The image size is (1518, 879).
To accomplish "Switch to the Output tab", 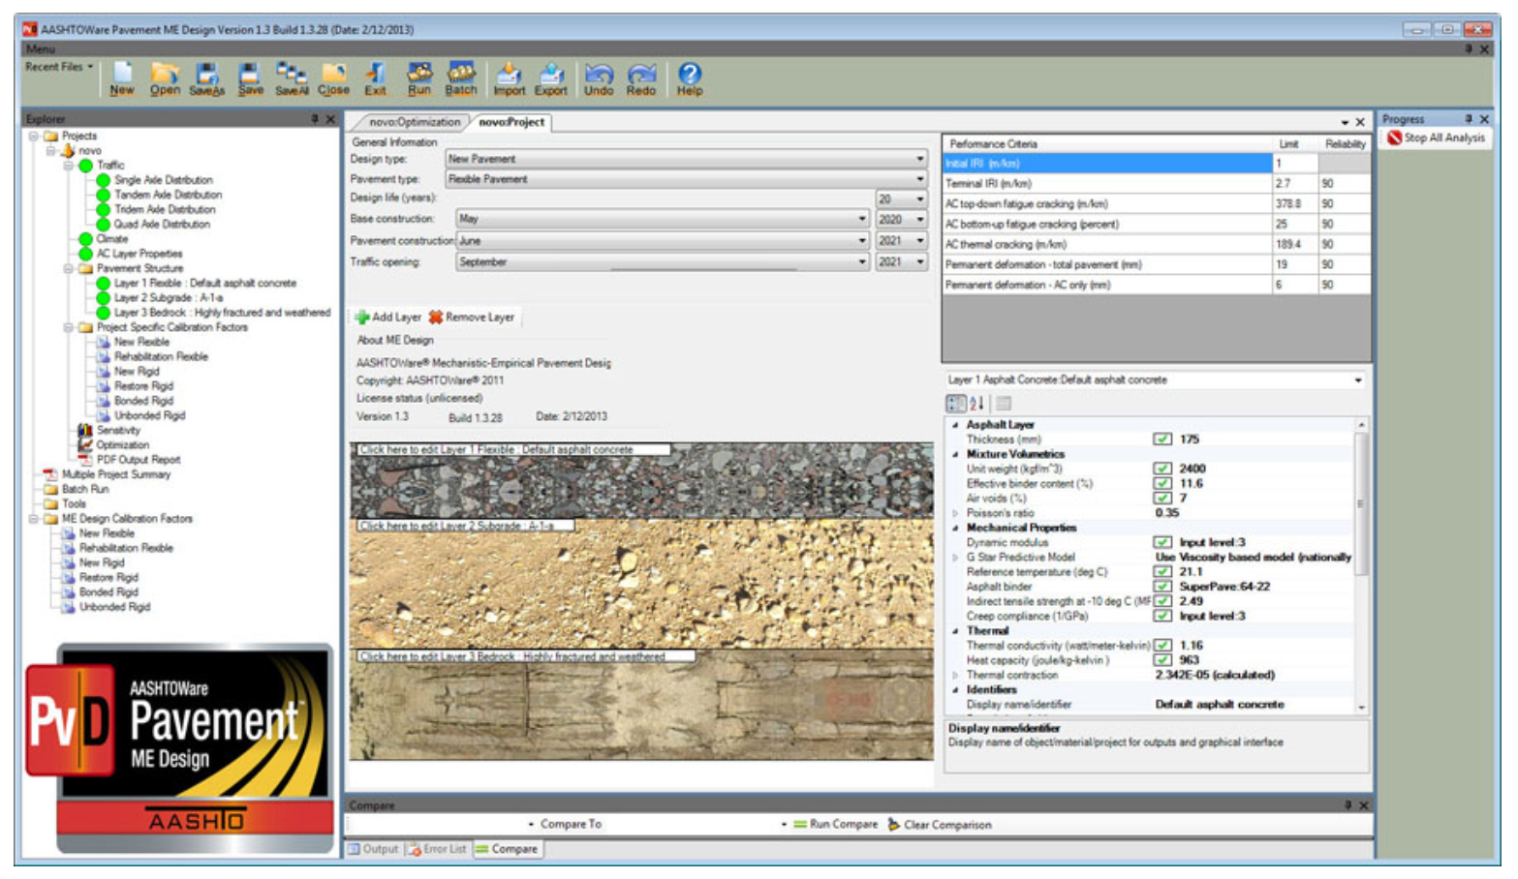I will coord(374,849).
